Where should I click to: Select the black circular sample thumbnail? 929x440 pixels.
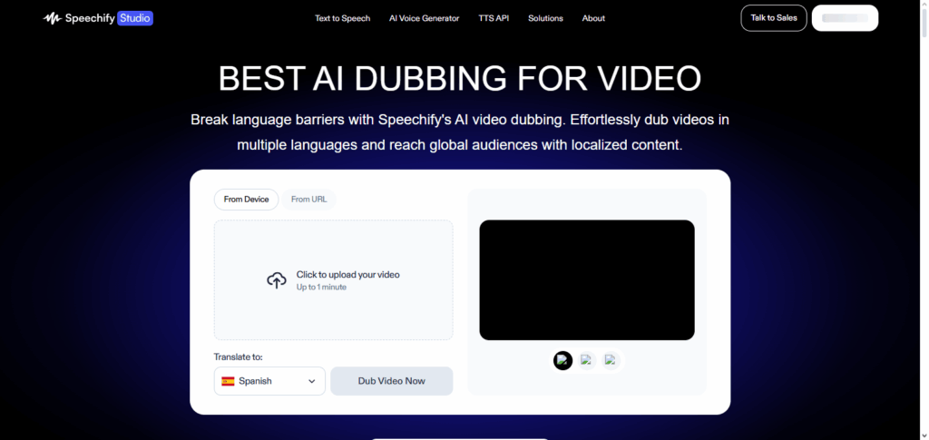click(x=562, y=360)
